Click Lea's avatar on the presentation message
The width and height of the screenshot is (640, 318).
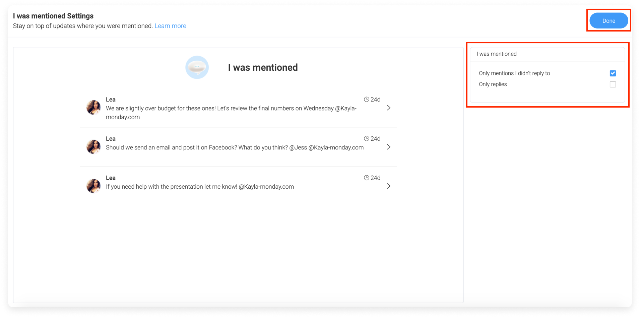click(x=93, y=186)
